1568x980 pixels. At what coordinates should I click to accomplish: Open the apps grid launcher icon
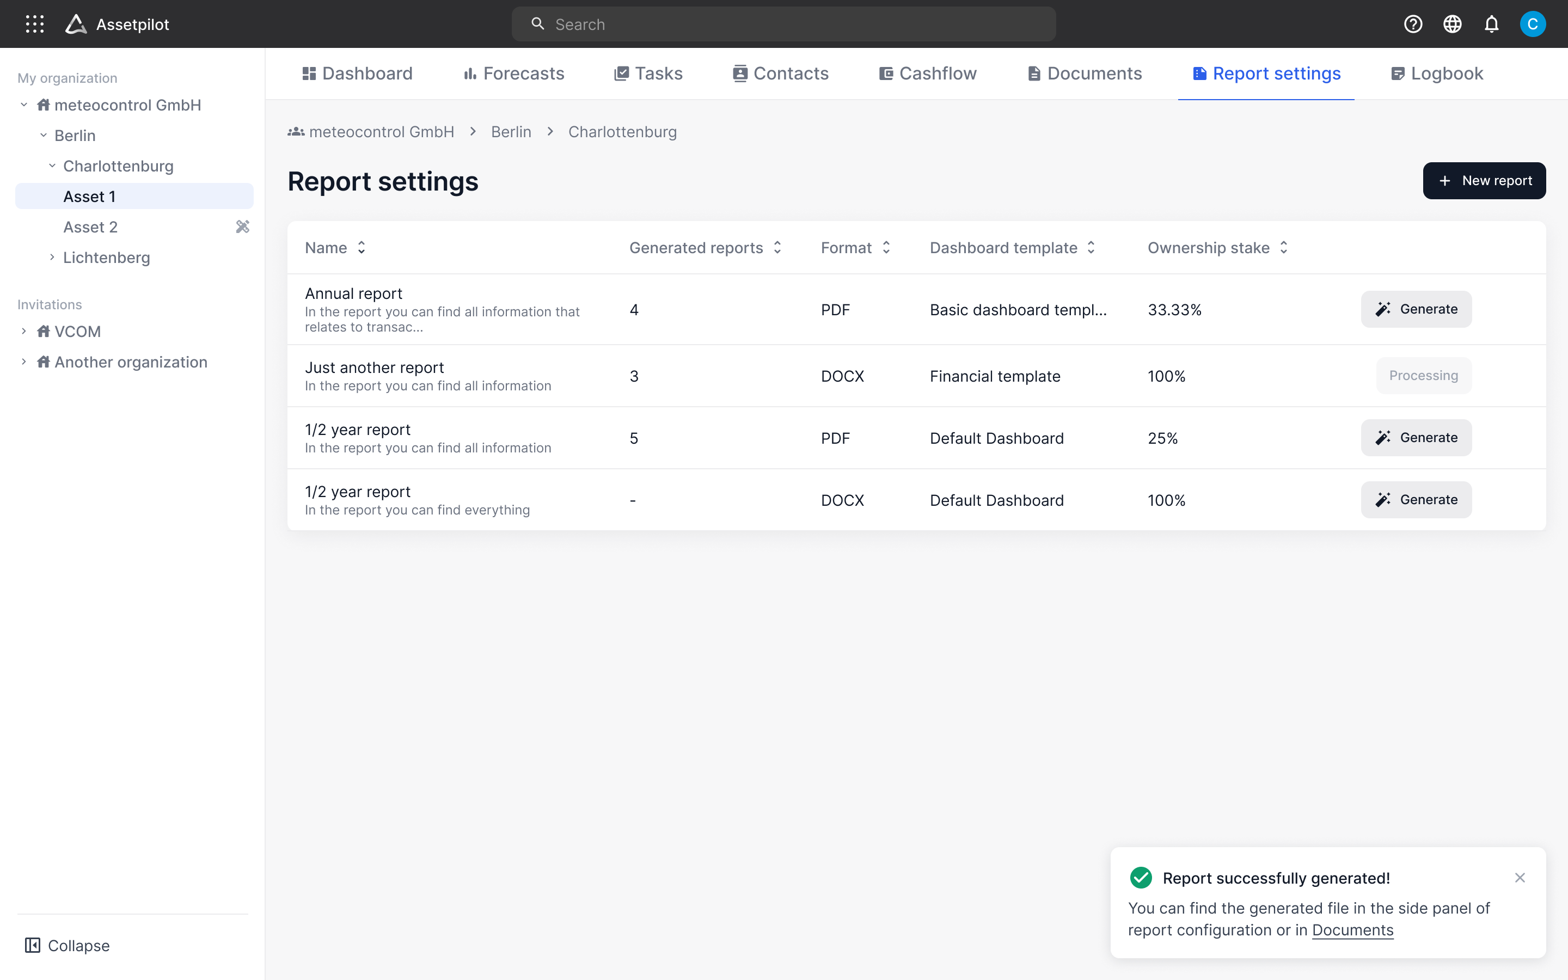(x=34, y=24)
